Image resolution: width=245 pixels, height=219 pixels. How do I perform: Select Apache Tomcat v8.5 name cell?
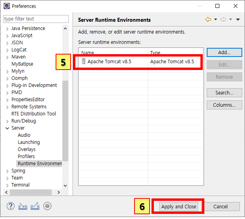coord(109,62)
